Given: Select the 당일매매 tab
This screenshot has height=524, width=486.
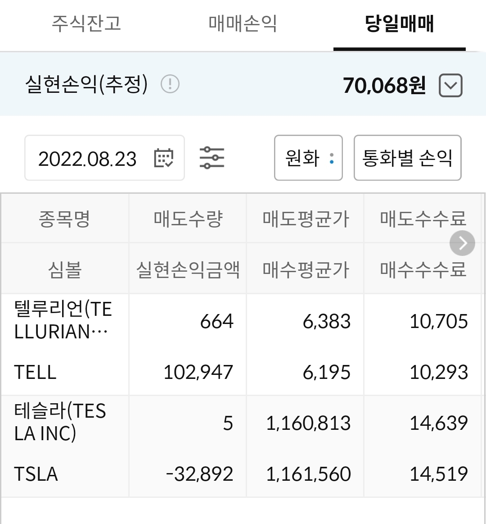Looking at the screenshot, I should 399,23.
